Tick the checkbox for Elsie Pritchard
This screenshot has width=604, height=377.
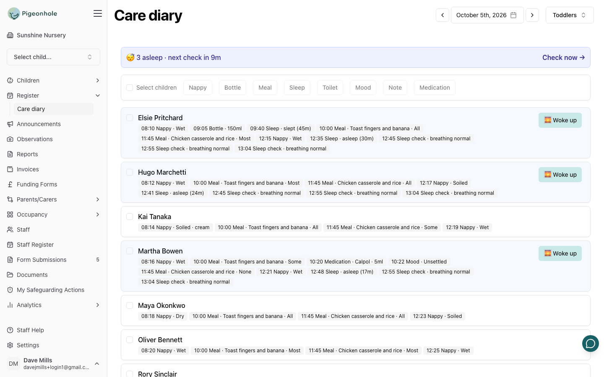click(x=130, y=118)
